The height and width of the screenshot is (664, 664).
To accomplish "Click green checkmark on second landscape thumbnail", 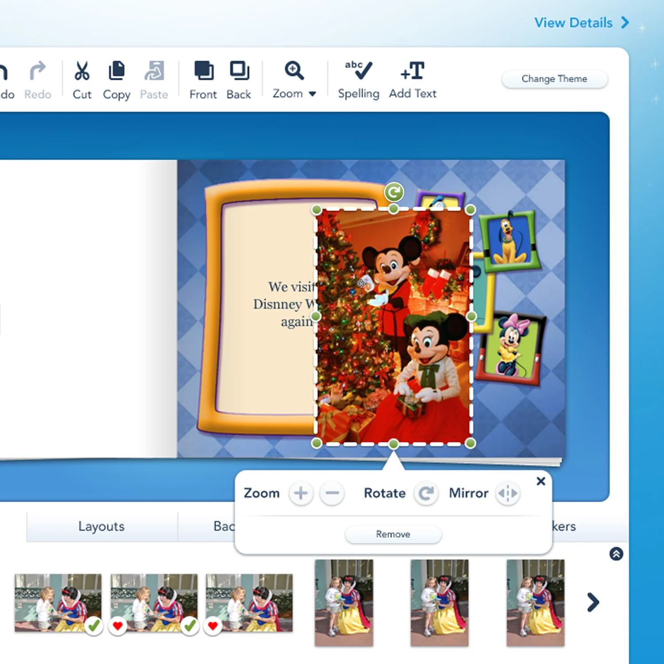I will coord(189,626).
